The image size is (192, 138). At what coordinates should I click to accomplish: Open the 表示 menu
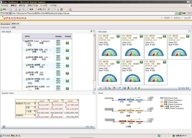click(22, 5)
